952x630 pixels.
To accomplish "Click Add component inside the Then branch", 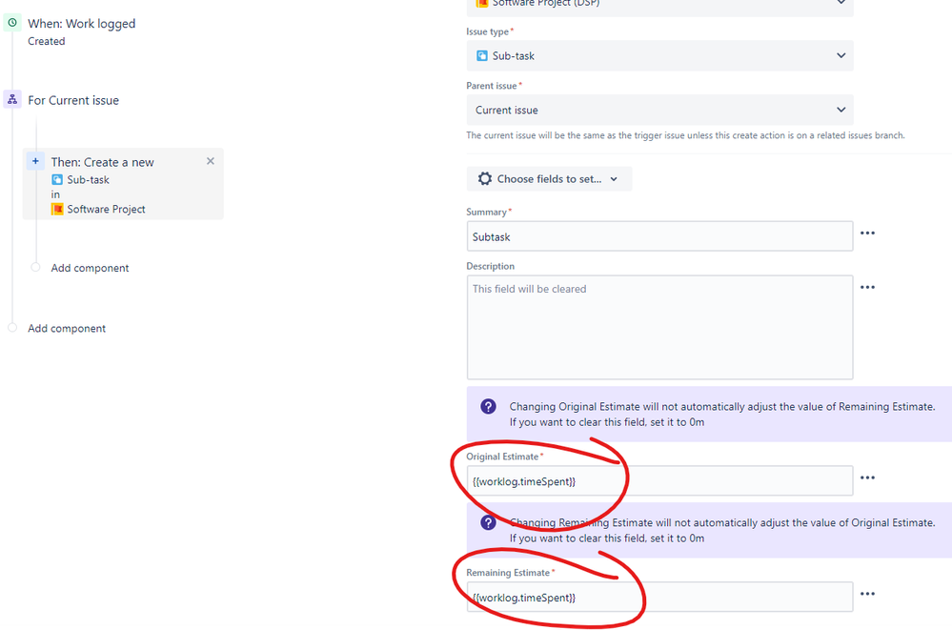I will pos(89,268).
